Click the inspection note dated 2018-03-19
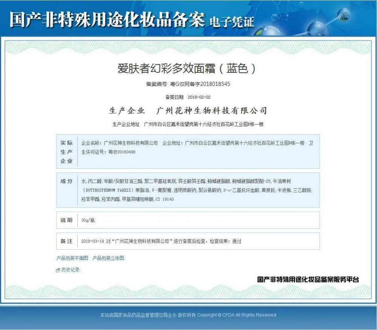This screenshot has width=377, height=330. click(161, 241)
